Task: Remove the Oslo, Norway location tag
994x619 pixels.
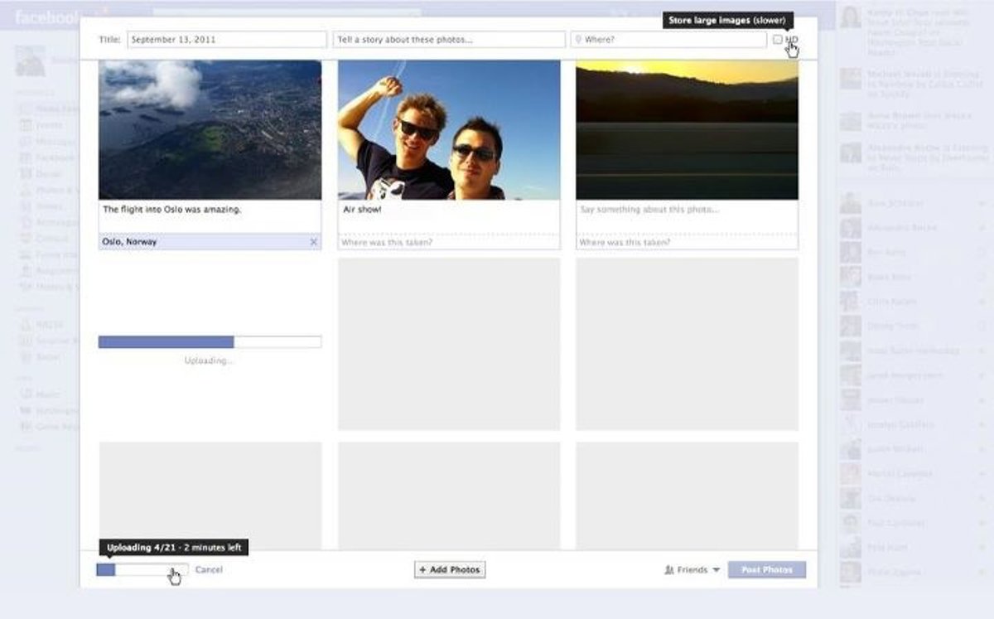Action: pos(313,242)
